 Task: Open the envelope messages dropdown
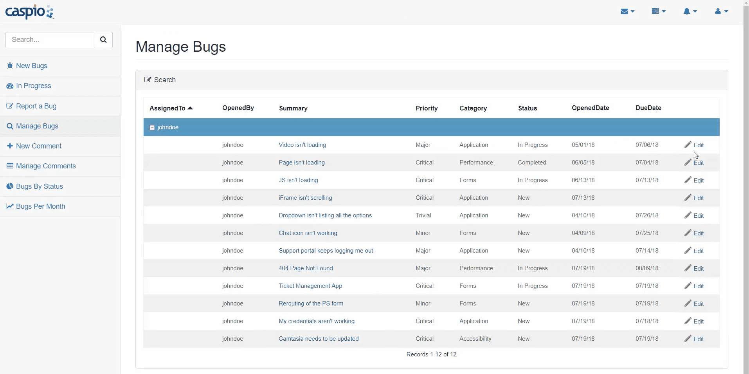point(627,11)
